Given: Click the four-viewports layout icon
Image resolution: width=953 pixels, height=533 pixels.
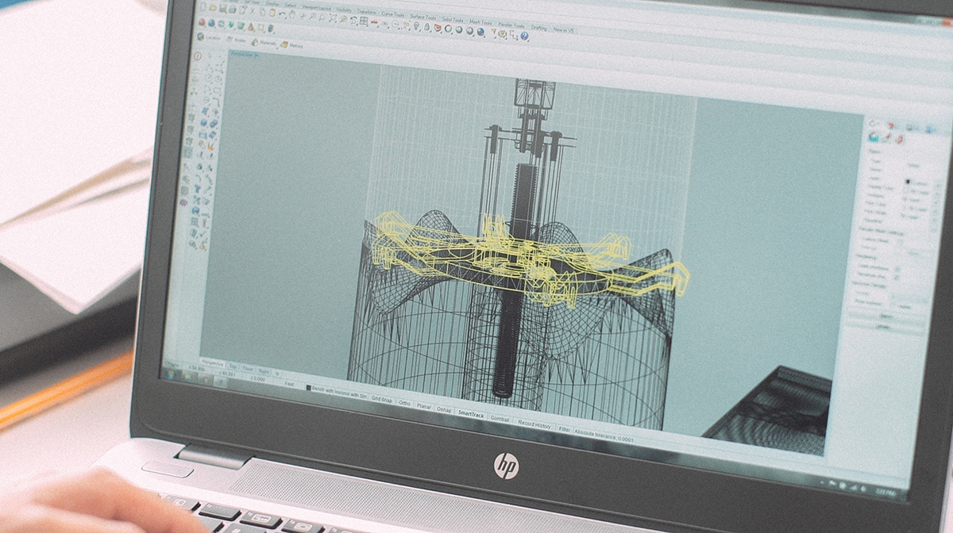Looking at the screenshot, I should tap(363, 21).
